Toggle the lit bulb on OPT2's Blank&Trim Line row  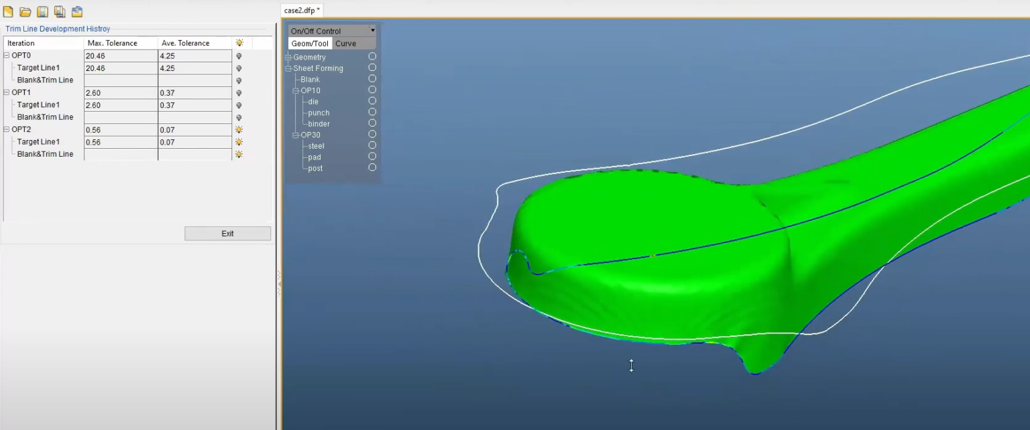tap(239, 154)
